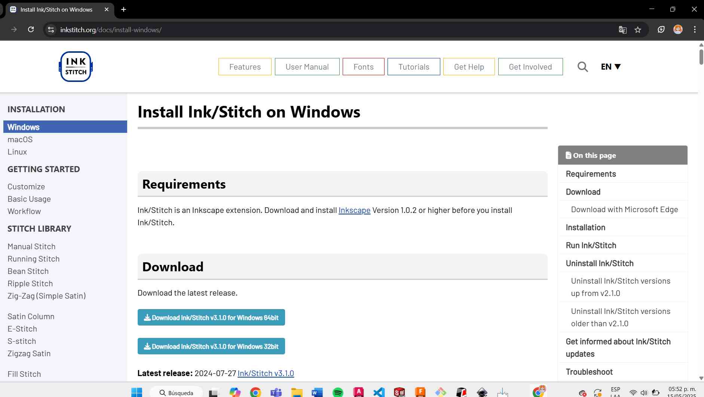Image resolution: width=704 pixels, height=397 pixels.
Task: Open Google Chrome from the taskbar
Action: pyautogui.click(x=255, y=392)
